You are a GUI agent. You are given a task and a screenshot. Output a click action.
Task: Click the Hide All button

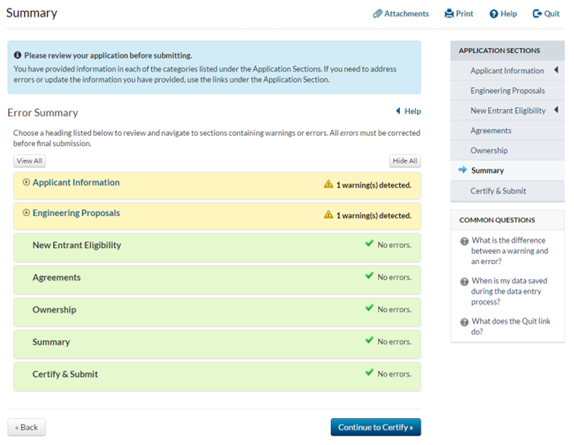404,161
